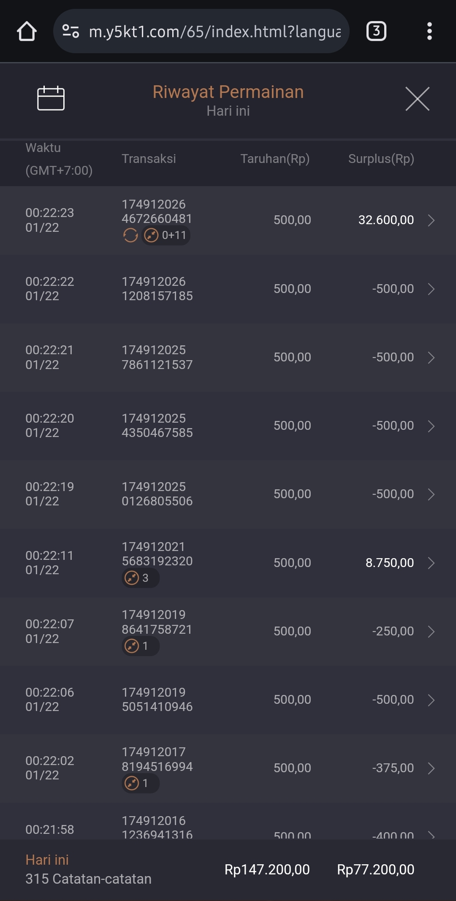Click free spin badge on 00:22:02 record
The image size is (456, 901).
coord(140,783)
